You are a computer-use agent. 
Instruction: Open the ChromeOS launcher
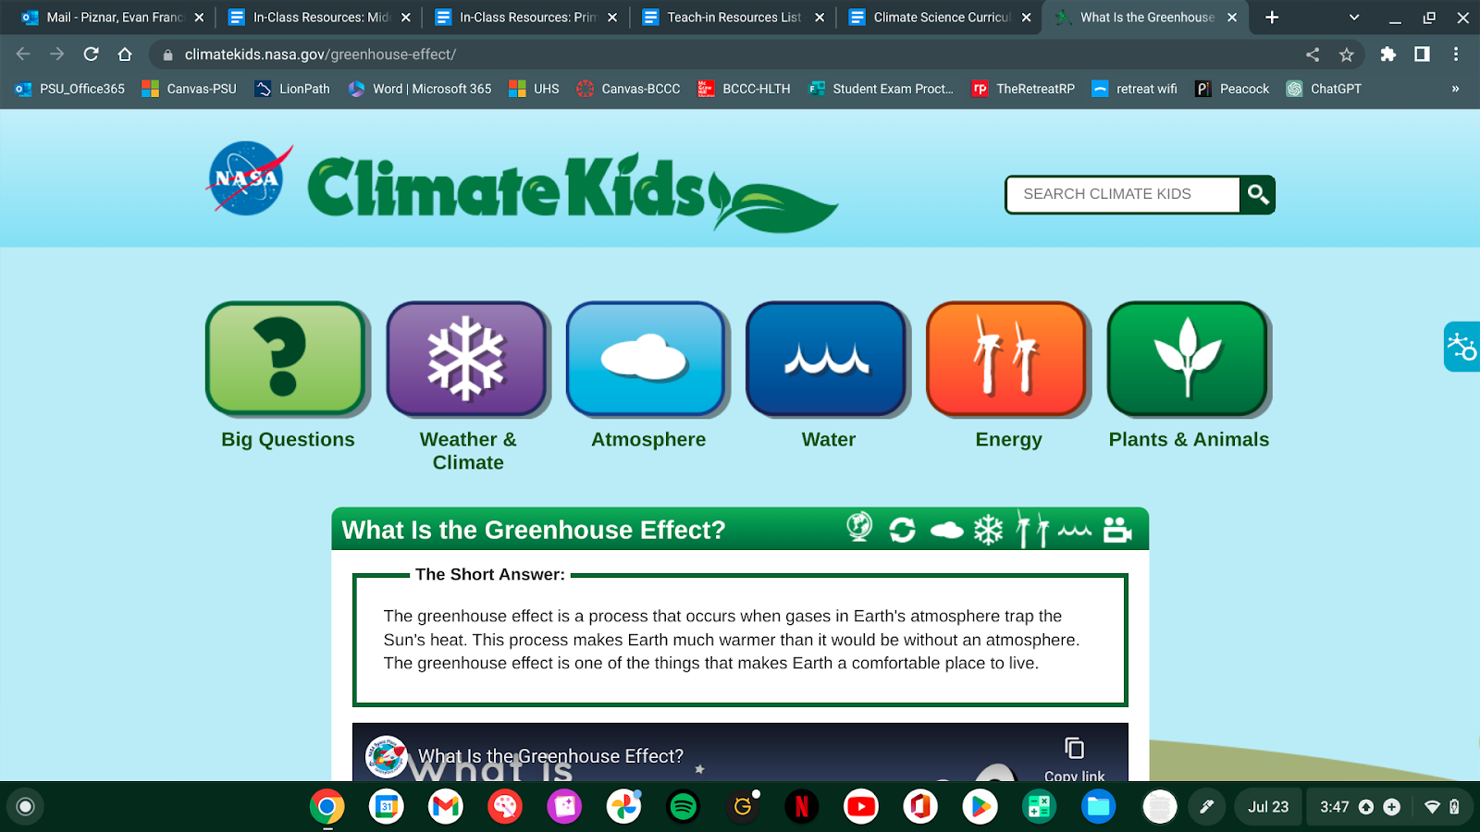click(26, 807)
